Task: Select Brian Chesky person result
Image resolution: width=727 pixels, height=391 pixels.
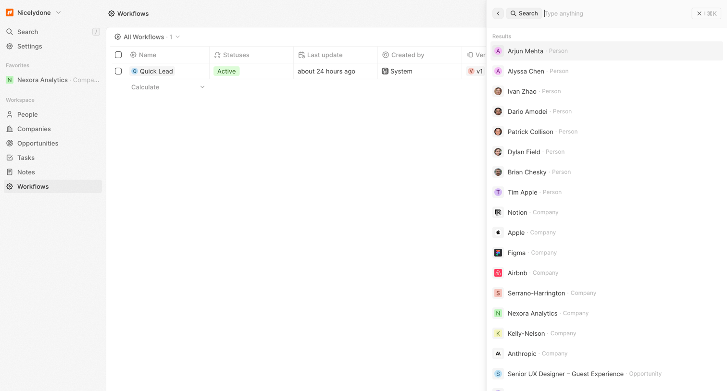Action: click(607, 172)
